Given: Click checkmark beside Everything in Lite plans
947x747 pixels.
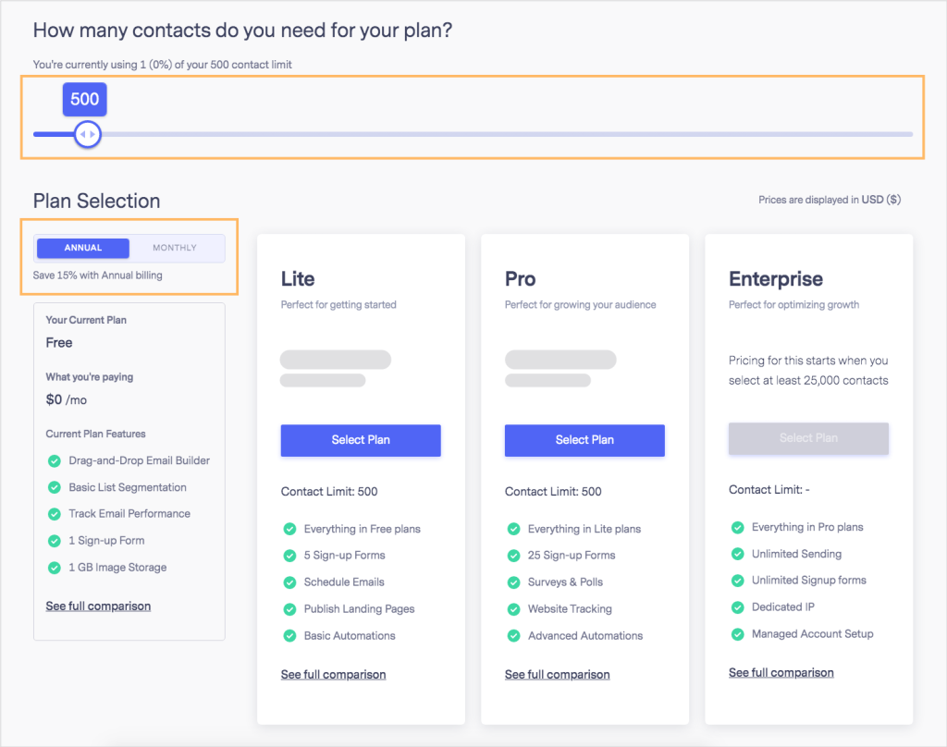Looking at the screenshot, I should coord(514,529).
